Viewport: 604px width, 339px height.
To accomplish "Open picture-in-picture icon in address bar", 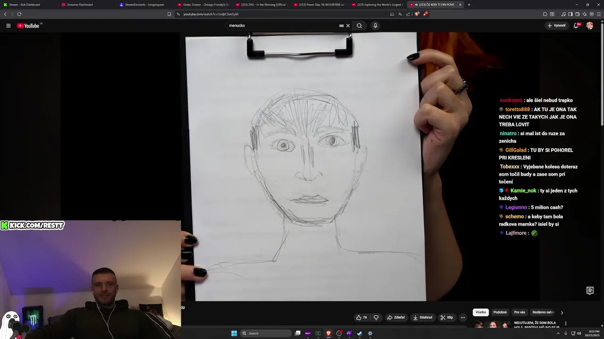I will point(392,14).
